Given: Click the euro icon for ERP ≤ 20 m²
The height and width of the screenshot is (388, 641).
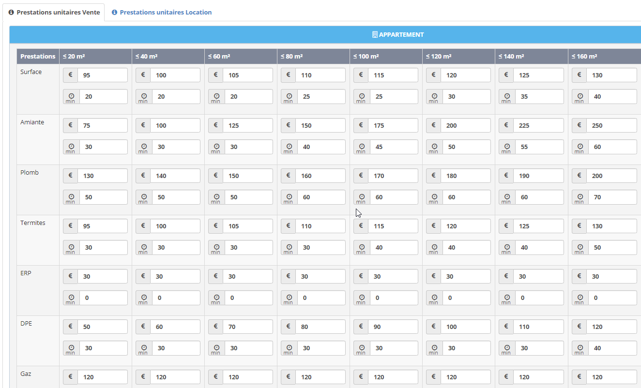Looking at the screenshot, I should point(71,276).
